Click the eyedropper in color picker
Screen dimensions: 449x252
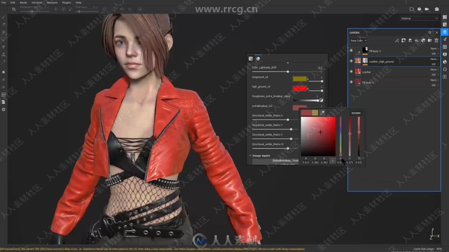tap(322, 113)
